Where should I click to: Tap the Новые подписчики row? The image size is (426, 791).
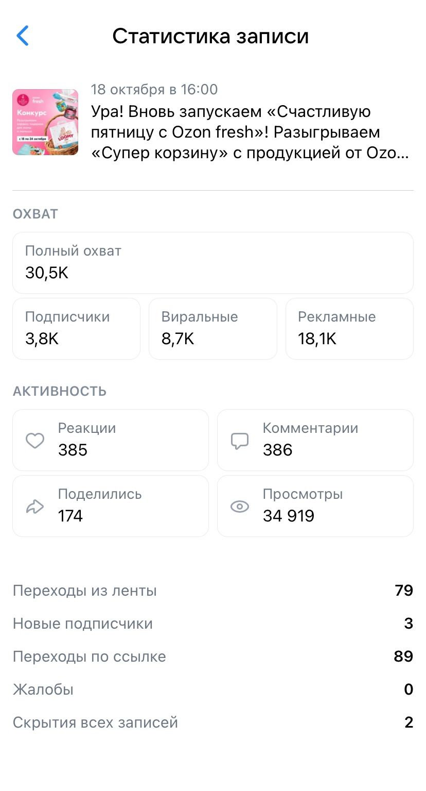pyautogui.click(x=213, y=624)
